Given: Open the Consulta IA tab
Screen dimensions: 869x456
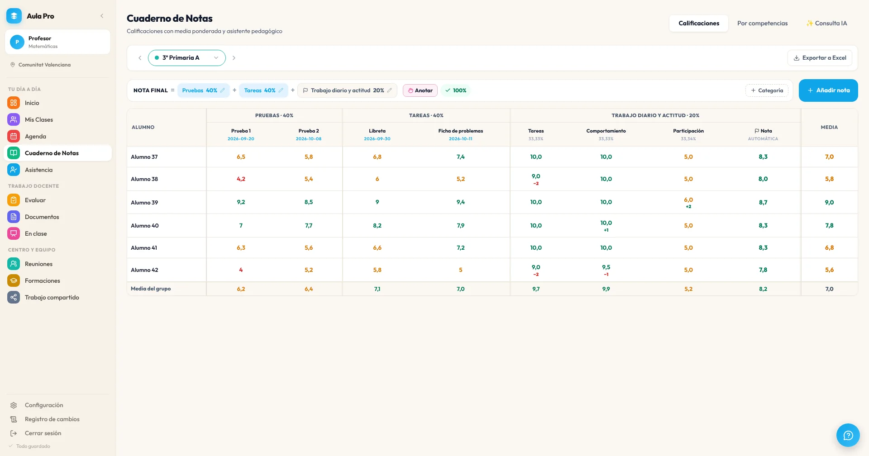Looking at the screenshot, I should (x=826, y=23).
